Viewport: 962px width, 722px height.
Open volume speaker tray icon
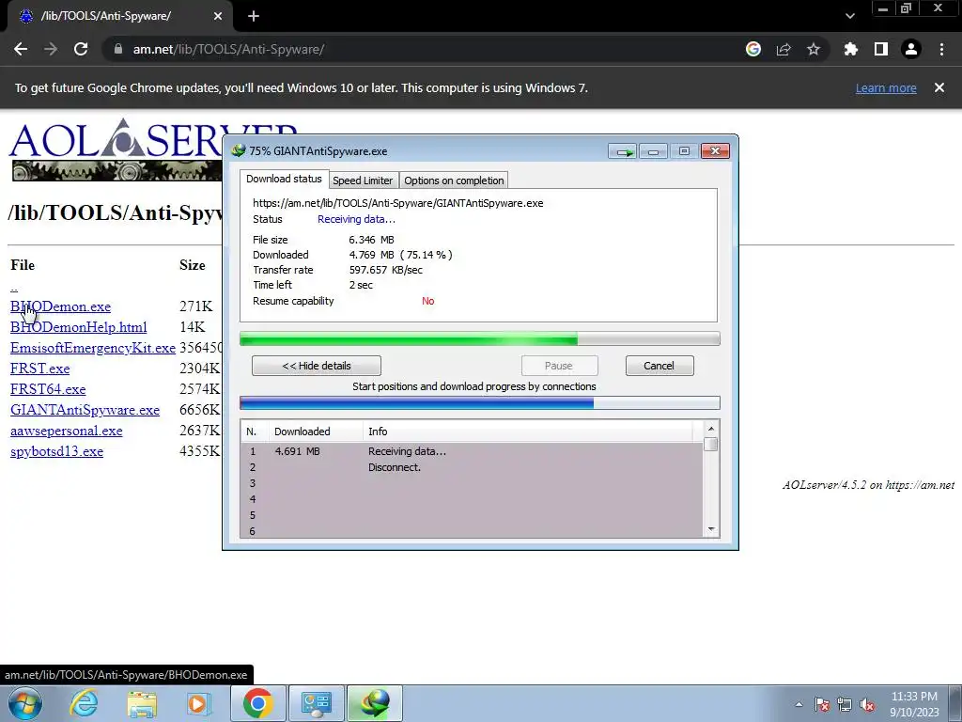(867, 704)
